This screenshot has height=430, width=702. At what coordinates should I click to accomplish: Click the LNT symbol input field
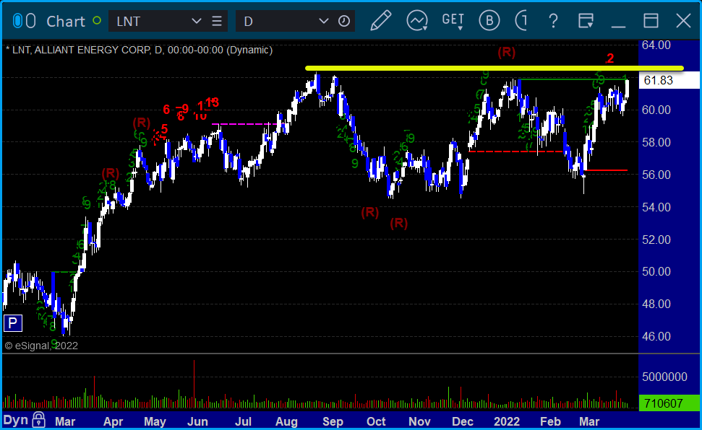coord(168,21)
